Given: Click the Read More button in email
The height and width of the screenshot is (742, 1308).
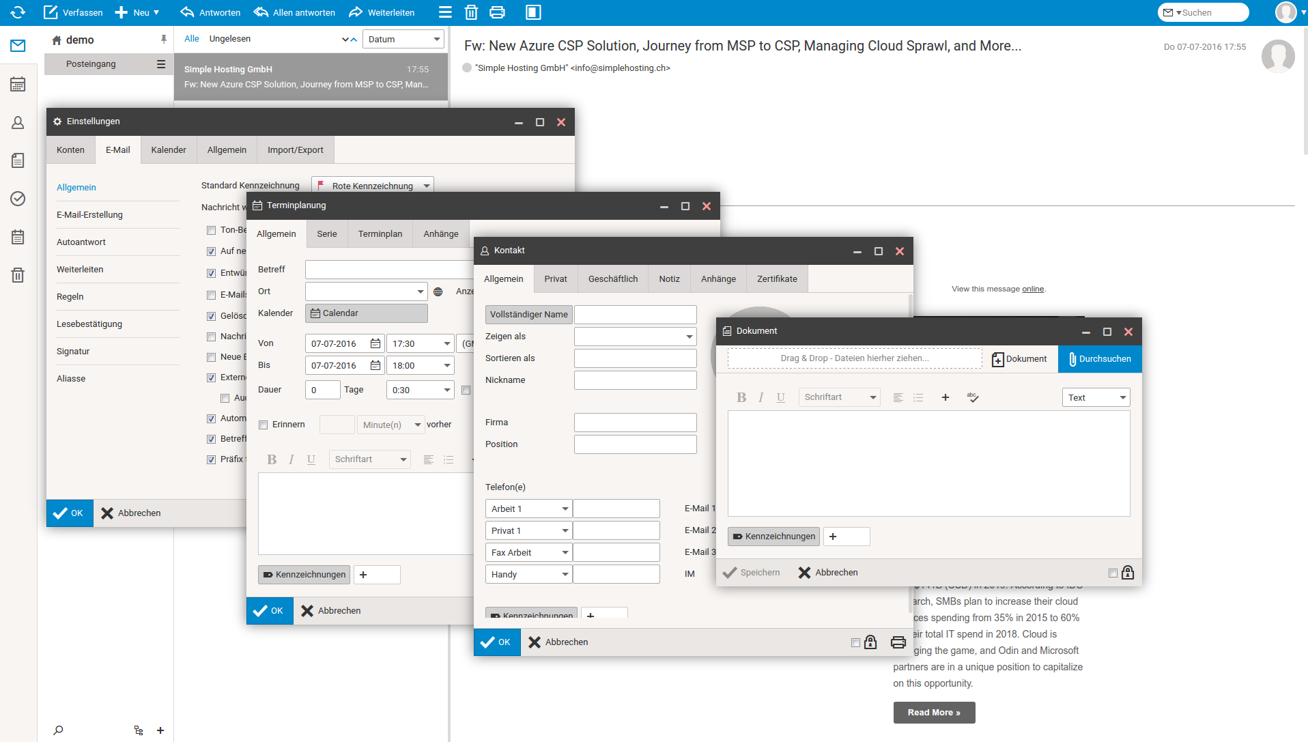Looking at the screenshot, I should click(934, 713).
